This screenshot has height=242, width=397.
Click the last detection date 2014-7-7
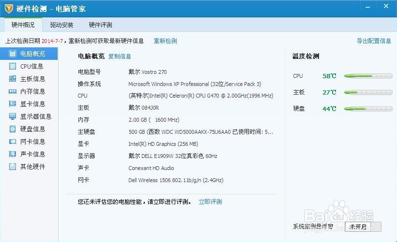tap(52, 41)
